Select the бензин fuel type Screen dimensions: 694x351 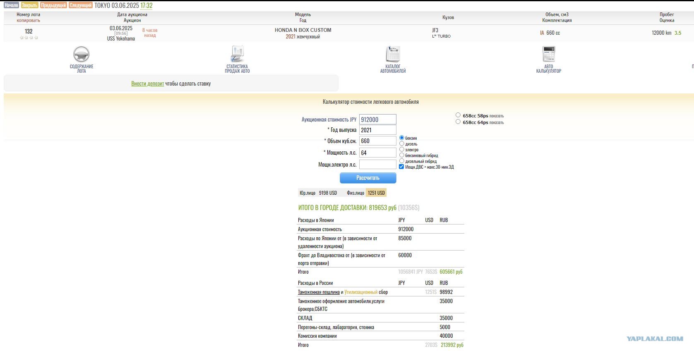point(401,138)
